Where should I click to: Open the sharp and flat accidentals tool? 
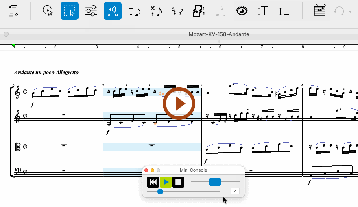177,11
